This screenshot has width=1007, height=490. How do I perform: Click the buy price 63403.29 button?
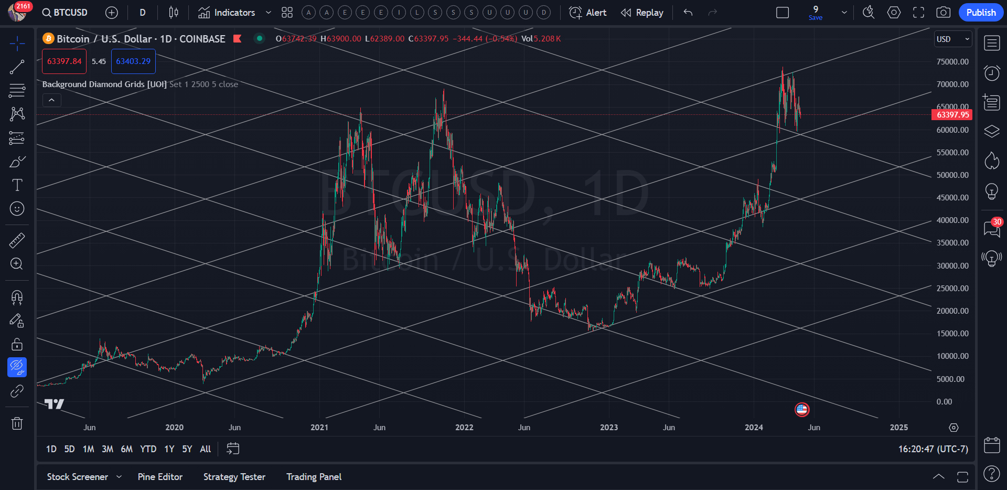[133, 61]
